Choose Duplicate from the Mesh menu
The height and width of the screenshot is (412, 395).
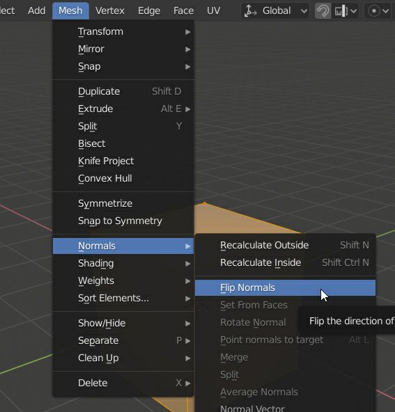[x=123, y=91]
